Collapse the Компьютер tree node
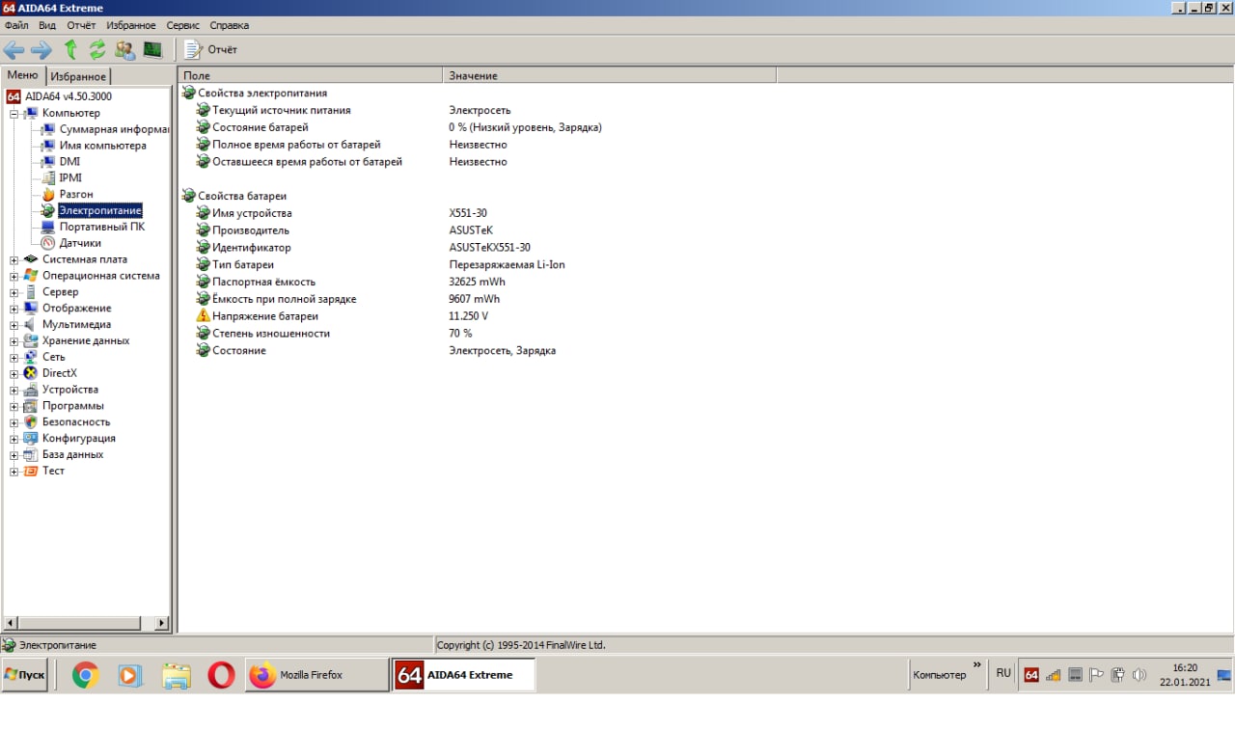The height and width of the screenshot is (730, 1235). [14, 114]
